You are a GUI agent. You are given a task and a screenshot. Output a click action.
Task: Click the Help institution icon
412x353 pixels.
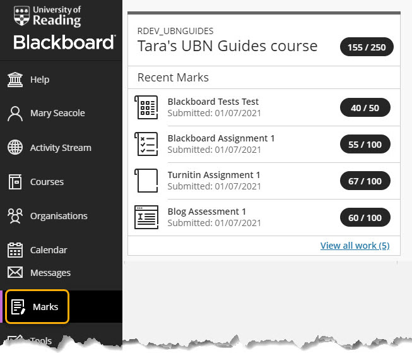click(15, 80)
